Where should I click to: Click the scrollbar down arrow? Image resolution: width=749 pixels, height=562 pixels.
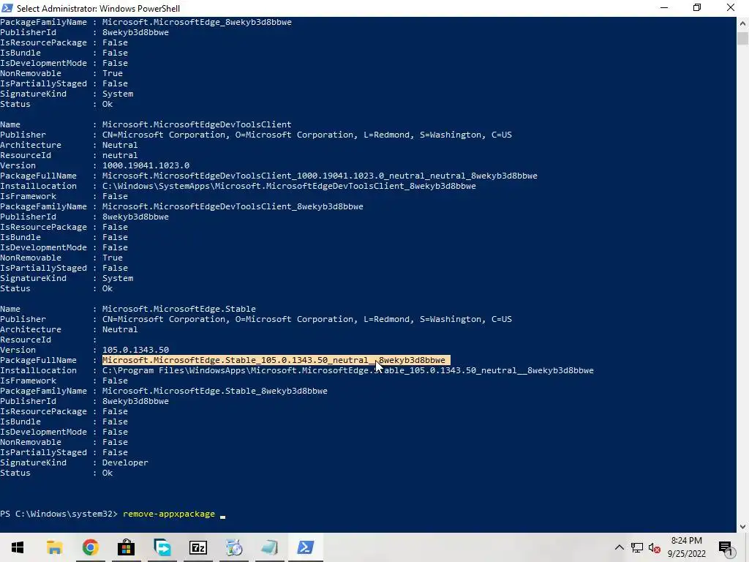point(742,527)
